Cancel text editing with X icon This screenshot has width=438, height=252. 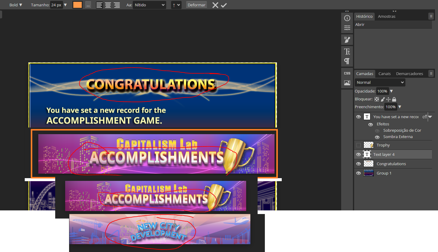click(x=215, y=5)
